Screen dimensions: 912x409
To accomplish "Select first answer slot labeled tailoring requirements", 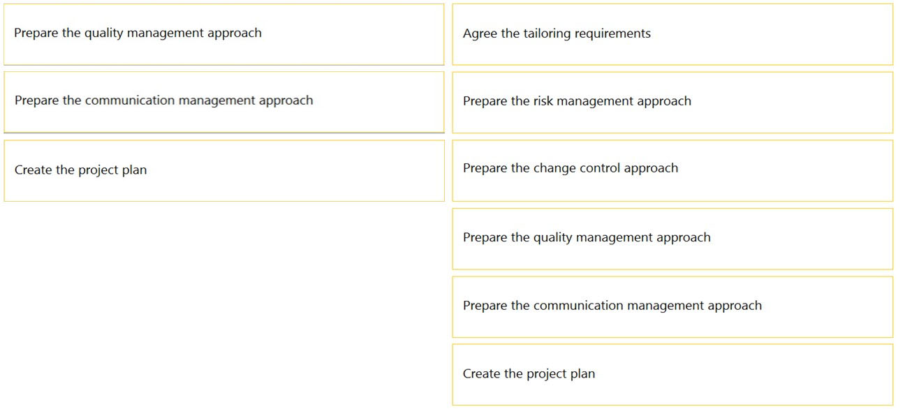I will 672,34.
